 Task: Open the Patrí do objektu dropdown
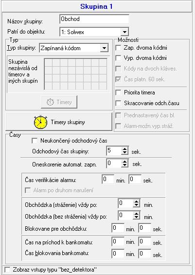[124, 32]
